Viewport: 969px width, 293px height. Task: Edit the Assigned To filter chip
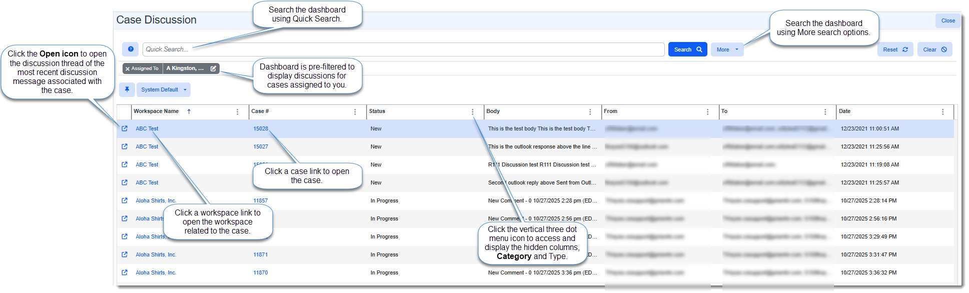(213, 68)
